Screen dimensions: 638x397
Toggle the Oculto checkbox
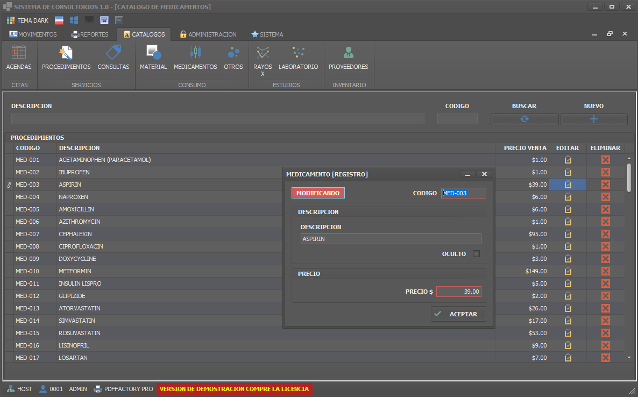click(x=476, y=254)
